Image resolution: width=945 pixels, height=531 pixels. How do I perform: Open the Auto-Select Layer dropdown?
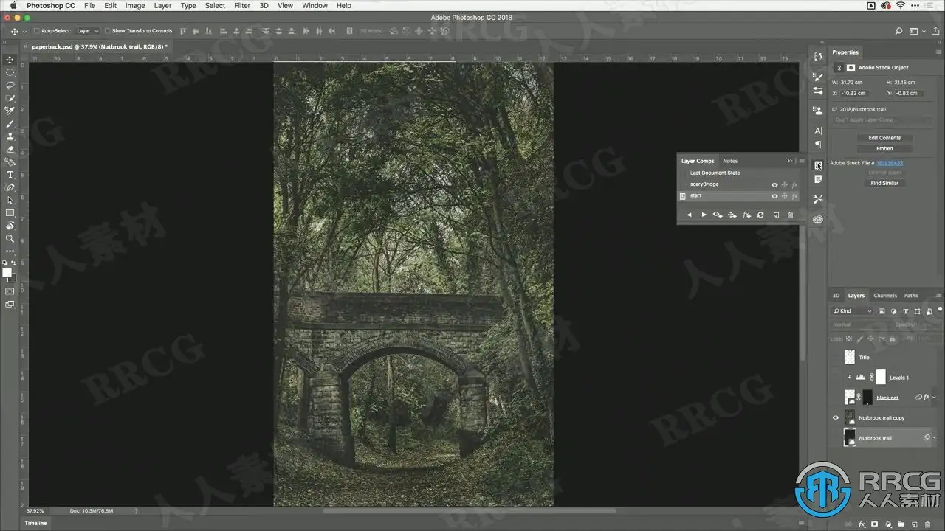87,31
